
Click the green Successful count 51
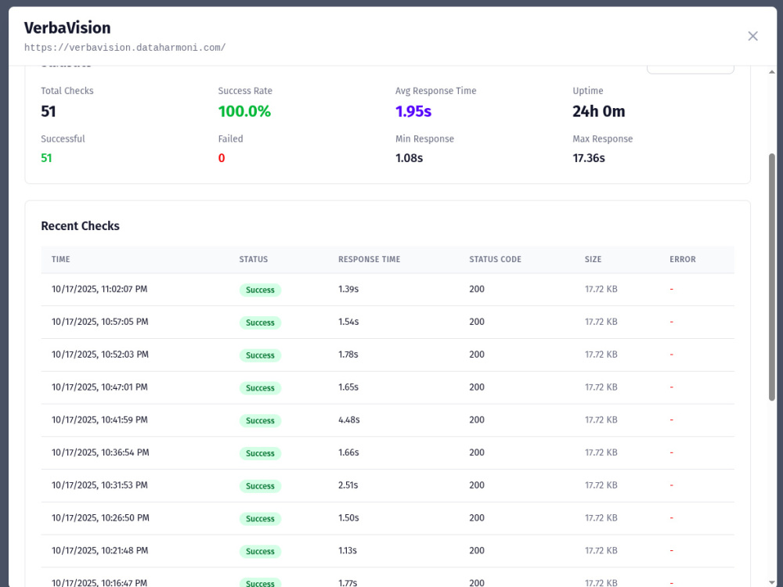click(x=46, y=158)
